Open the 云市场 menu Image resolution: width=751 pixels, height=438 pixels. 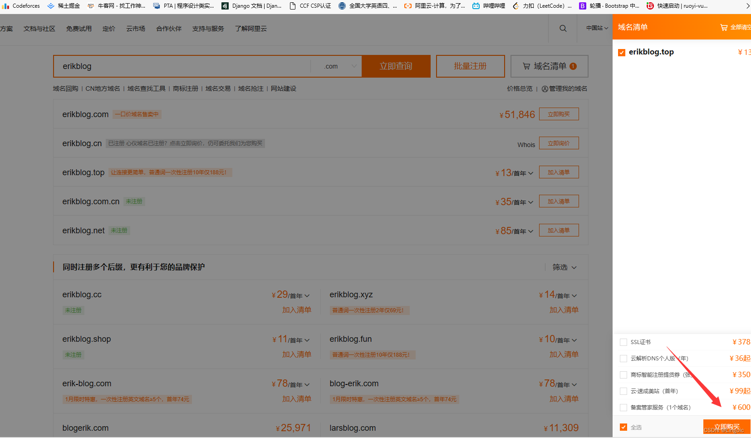136,29
